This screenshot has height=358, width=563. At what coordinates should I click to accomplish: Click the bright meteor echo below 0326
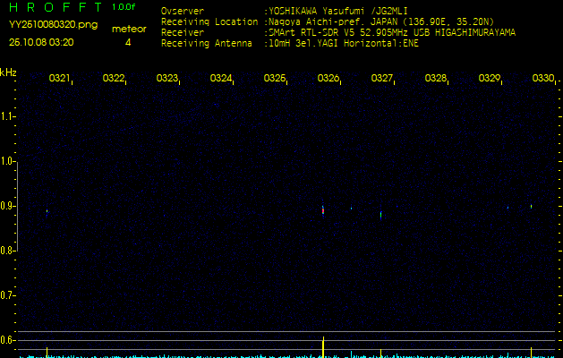click(323, 209)
